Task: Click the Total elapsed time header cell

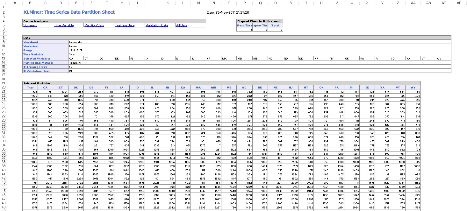Action: (x=275, y=25)
